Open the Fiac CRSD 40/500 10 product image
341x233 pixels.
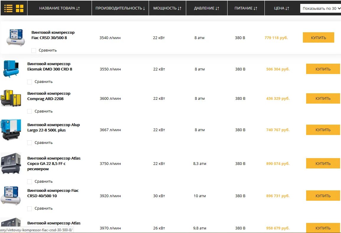click(11, 196)
